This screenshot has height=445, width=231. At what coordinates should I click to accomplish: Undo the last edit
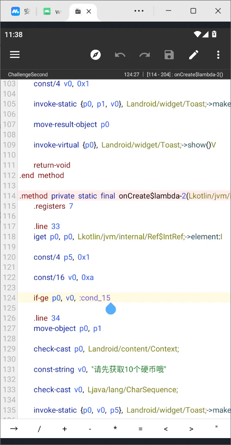pyautogui.click(x=120, y=54)
